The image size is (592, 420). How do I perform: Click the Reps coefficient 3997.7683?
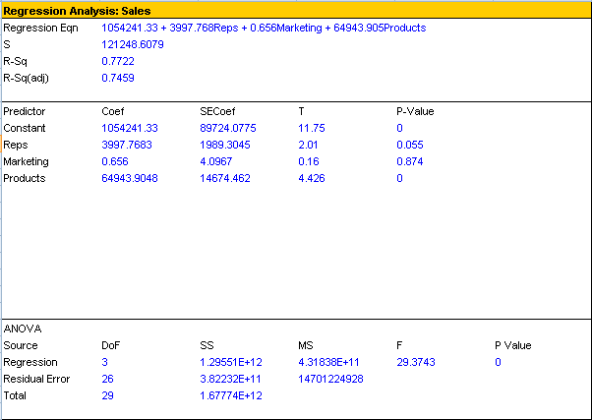127,145
